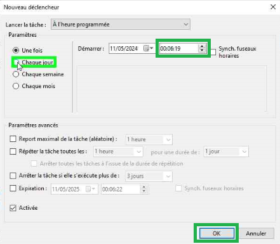The height and width of the screenshot is (244, 280).
Task: Open the calendar picker for Démarrer date
Action: (148, 48)
